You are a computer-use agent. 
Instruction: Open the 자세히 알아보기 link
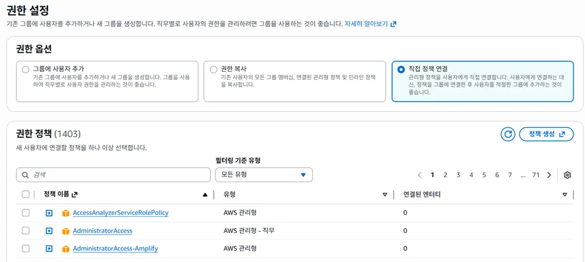370,24
